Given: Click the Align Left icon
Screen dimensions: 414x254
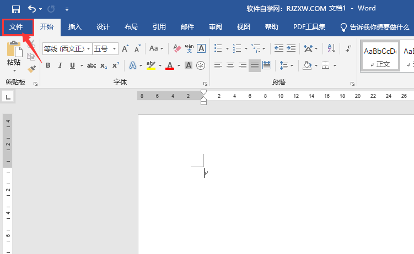Looking at the screenshot, I should click(x=218, y=65).
